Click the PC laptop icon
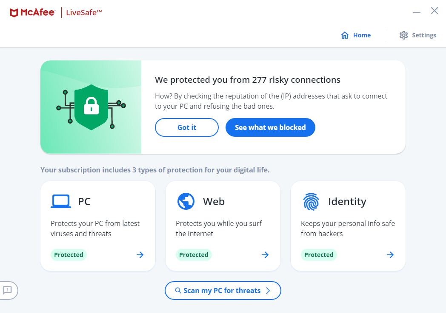 pyautogui.click(x=61, y=201)
